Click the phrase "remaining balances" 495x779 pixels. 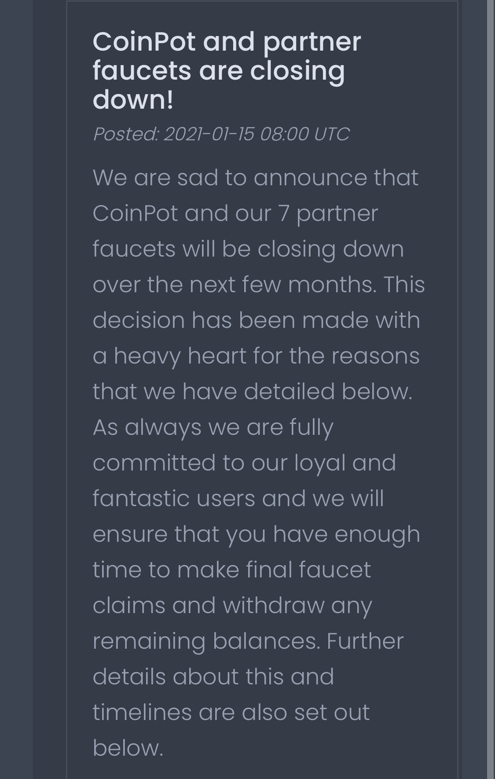205,641
